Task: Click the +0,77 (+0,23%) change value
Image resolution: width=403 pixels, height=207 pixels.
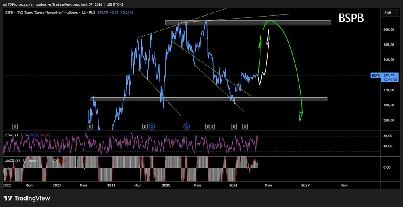Action: (121, 12)
